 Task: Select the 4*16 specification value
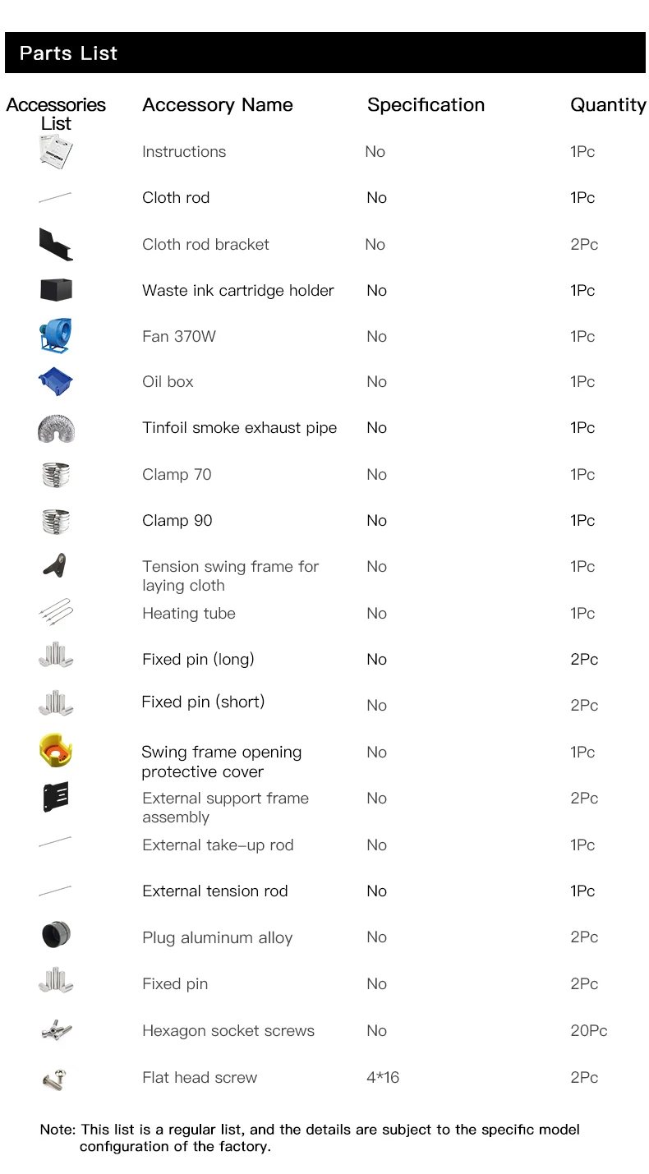(x=383, y=1077)
